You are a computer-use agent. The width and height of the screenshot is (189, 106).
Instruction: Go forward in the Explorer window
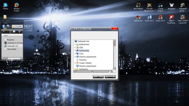(8, 26)
